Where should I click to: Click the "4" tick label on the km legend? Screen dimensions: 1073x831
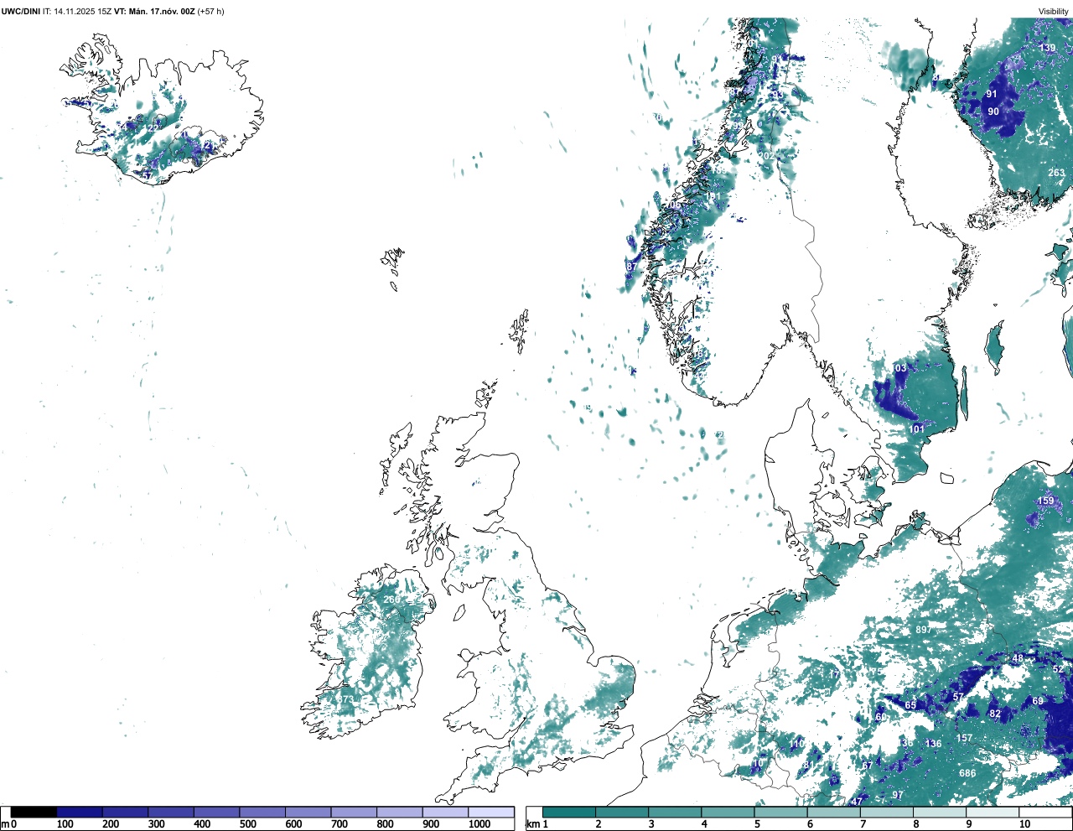coord(704,824)
